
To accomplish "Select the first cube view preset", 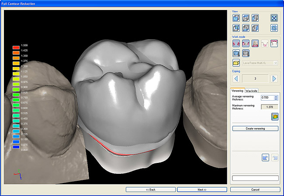I will (236, 18).
